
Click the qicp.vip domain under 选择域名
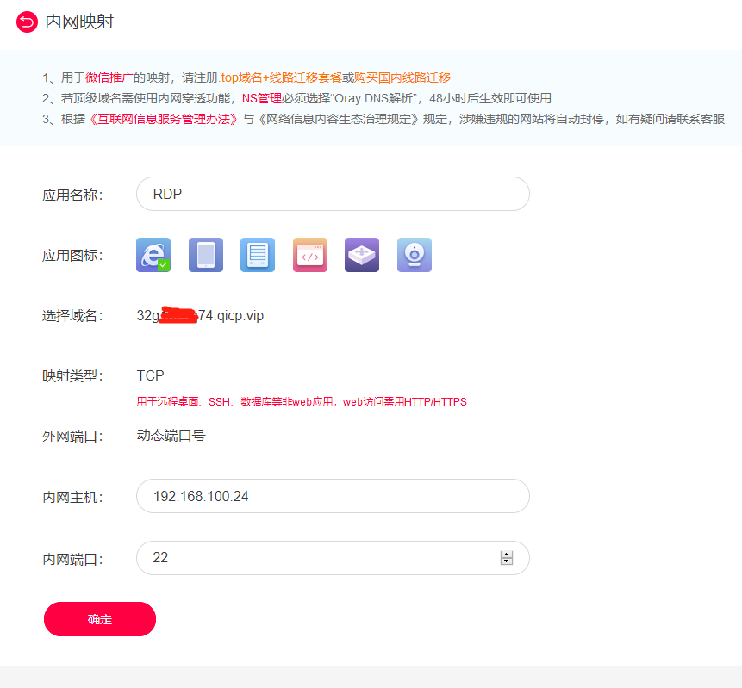[x=200, y=315]
